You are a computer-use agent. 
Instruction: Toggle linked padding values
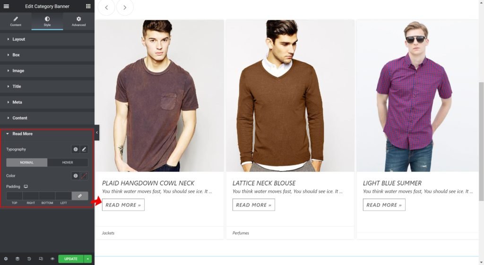80,196
